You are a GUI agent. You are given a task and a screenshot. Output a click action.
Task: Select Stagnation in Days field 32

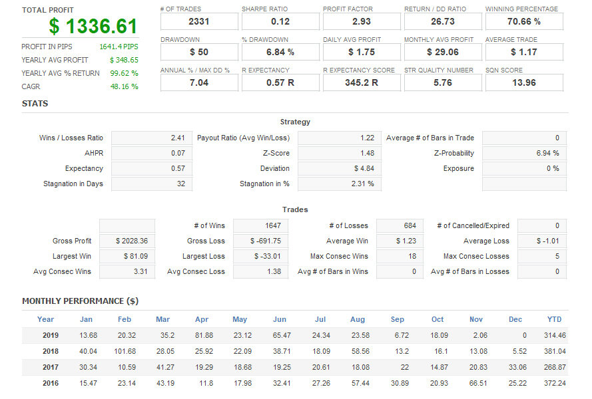tap(152, 184)
